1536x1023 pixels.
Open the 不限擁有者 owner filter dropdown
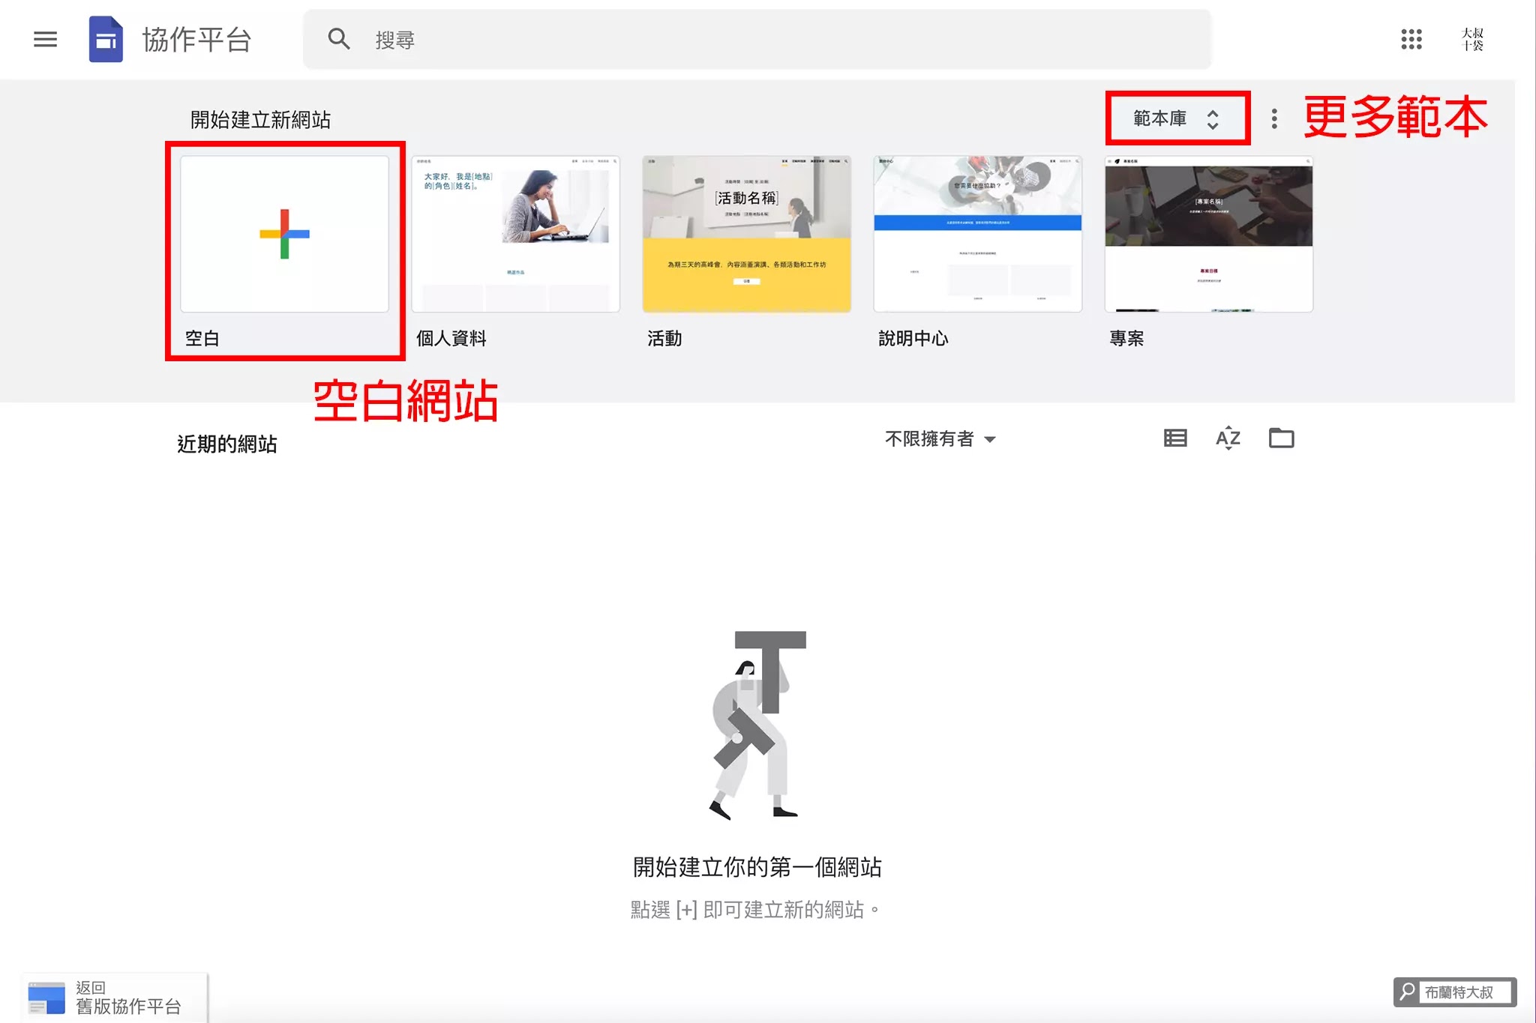pos(940,438)
